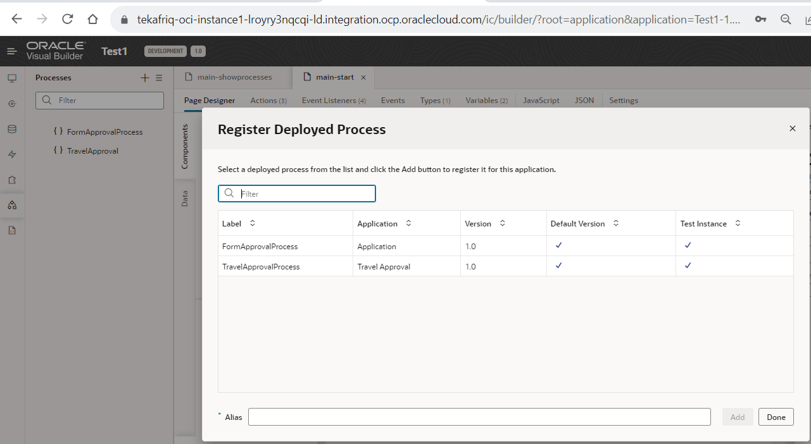Viewport: 811px width, 444px height.
Task: Open the Web Applications panel icon
Action: pyautogui.click(x=11, y=77)
